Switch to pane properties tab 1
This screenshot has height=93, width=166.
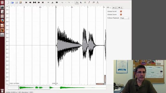(x=109, y=7)
